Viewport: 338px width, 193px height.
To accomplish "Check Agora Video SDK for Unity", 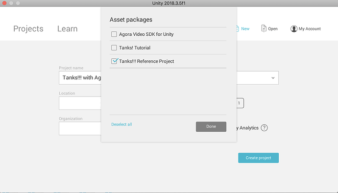I will (x=114, y=34).
